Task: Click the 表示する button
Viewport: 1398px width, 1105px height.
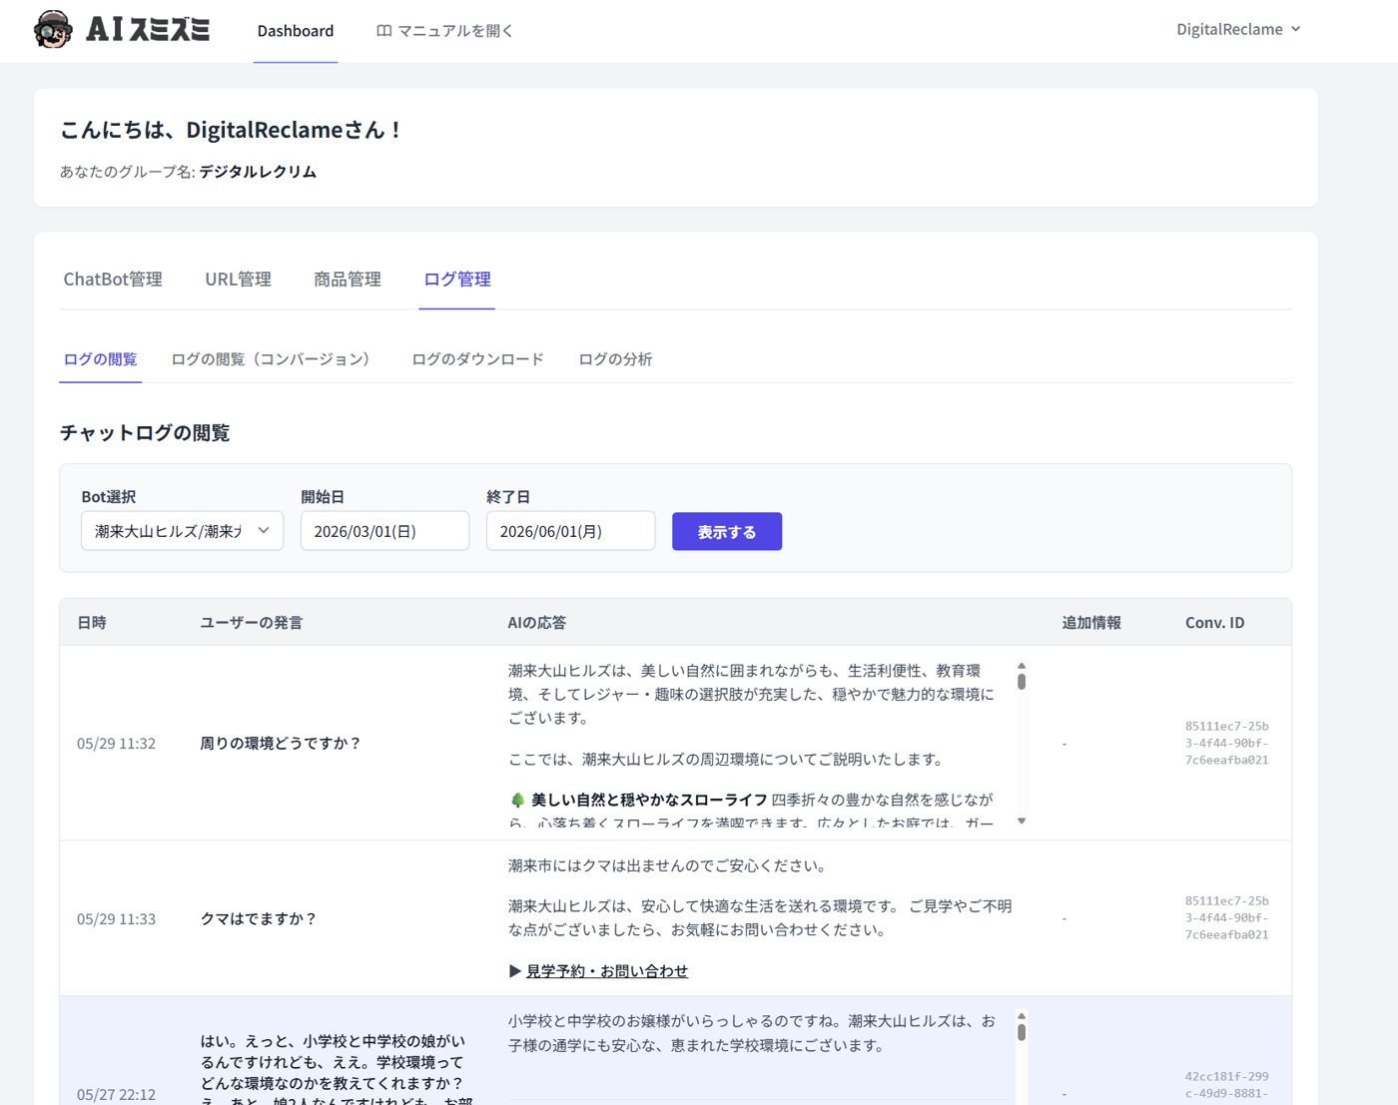Action: 727,532
